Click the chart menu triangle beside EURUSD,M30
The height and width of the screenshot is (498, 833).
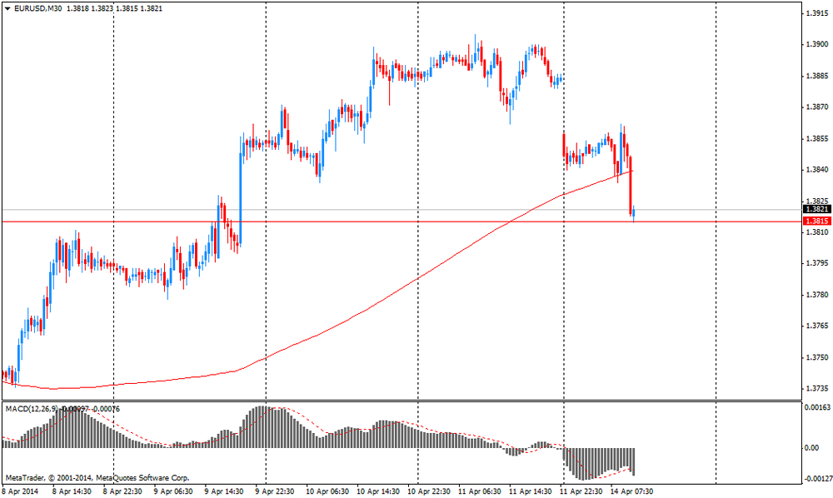click(x=7, y=8)
